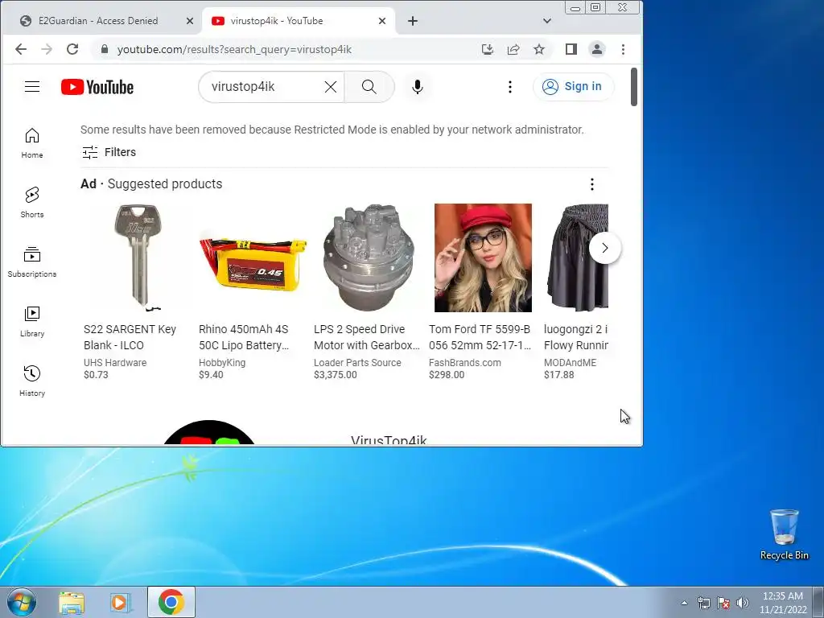
Task: Open LPS 2 Speed Drive Motor link
Action: pyautogui.click(x=367, y=337)
